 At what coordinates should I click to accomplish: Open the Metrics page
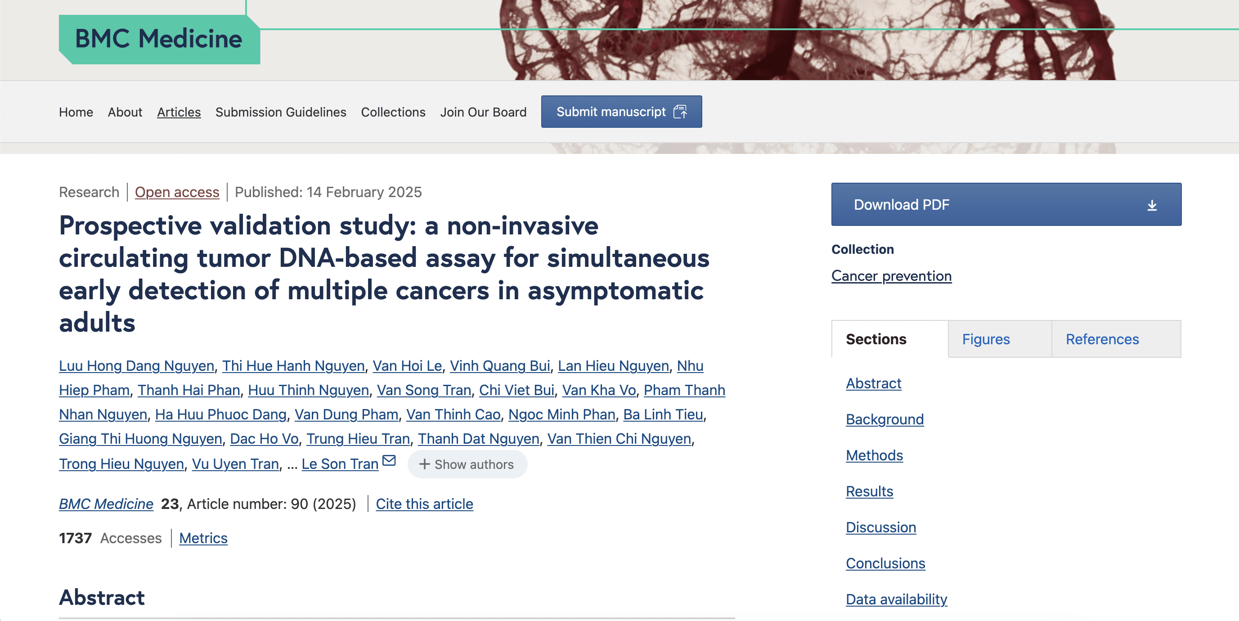(203, 538)
